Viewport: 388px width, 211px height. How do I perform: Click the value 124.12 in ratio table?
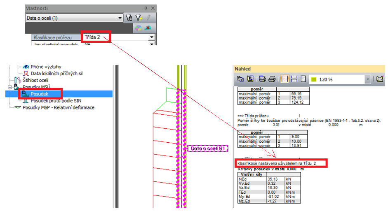point(297,102)
